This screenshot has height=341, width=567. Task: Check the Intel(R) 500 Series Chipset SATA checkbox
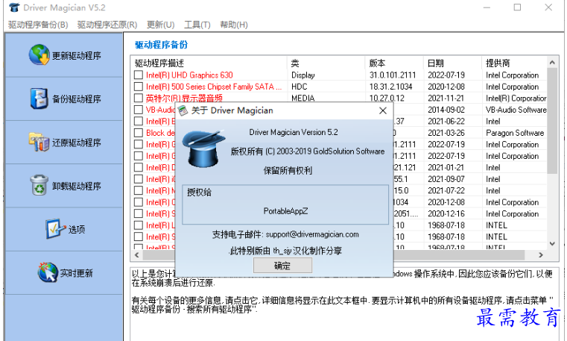click(139, 87)
